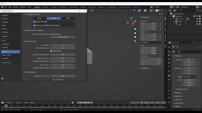The image size is (202, 113).
Task: Select OptiX as Cycles compute device
Action: coord(68,18)
